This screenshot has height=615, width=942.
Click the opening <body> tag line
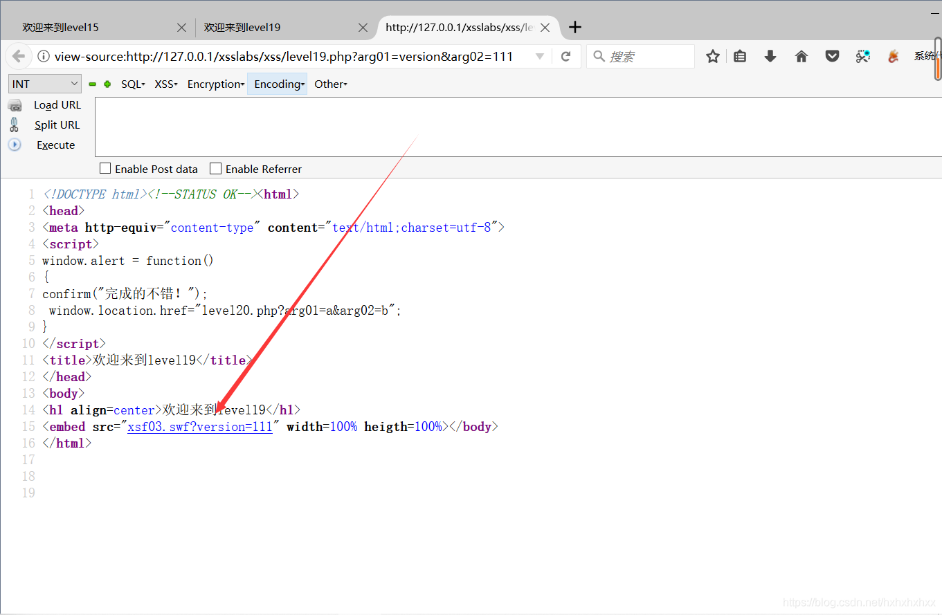click(x=63, y=394)
